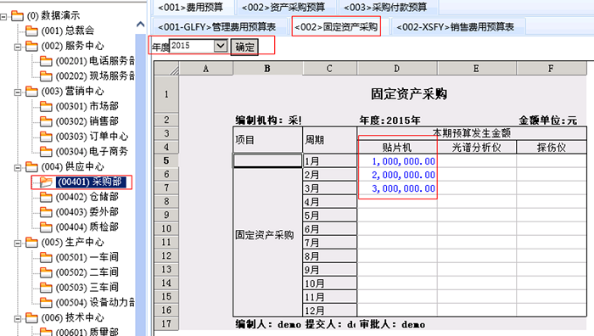This screenshot has width=594, height=336.
Task: Collapse the (005) 生产中心 node
Action: (x=18, y=244)
